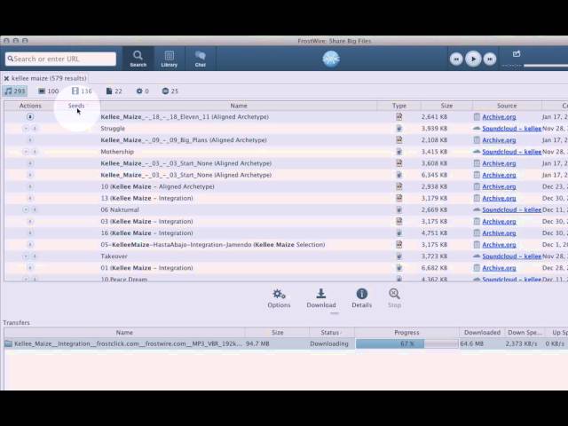This screenshot has width=568, height=426.
Task: Click action icon for 03 Integration row
Action: click(x=30, y=221)
